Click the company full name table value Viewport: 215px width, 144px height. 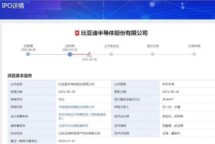coord(76,84)
